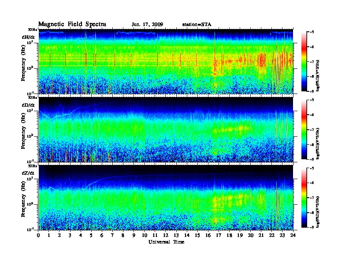Click the 32Hz label atop the dH/dt panel

(33, 30)
